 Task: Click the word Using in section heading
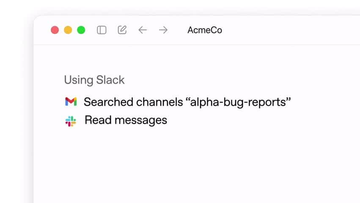[79, 80]
